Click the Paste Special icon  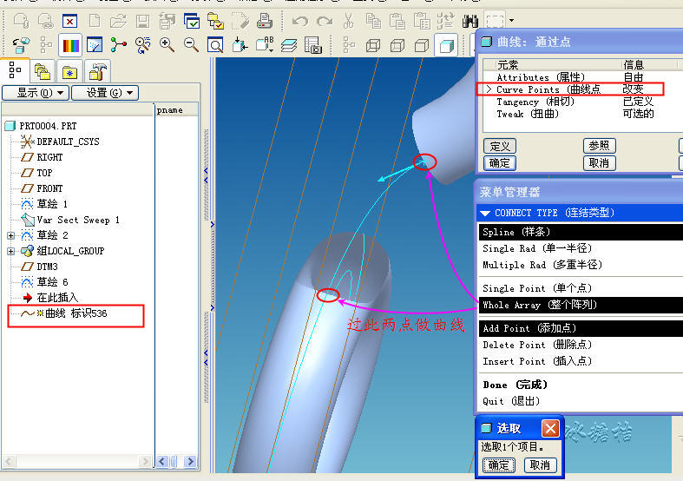click(421, 21)
